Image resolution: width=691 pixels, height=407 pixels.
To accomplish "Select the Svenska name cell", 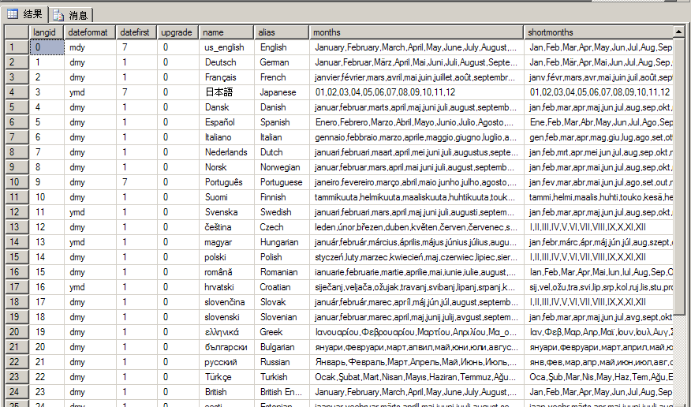I will click(x=226, y=212).
